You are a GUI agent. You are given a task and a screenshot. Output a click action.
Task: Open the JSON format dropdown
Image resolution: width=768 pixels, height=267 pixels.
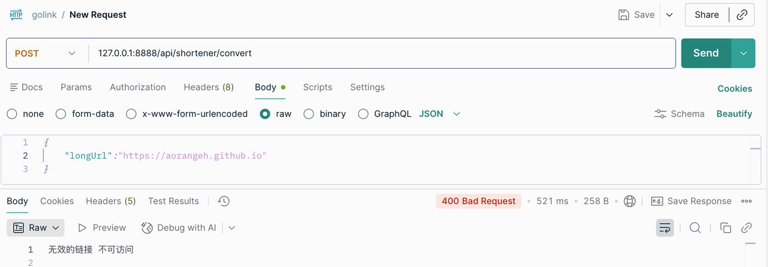(x=439, y=114)
